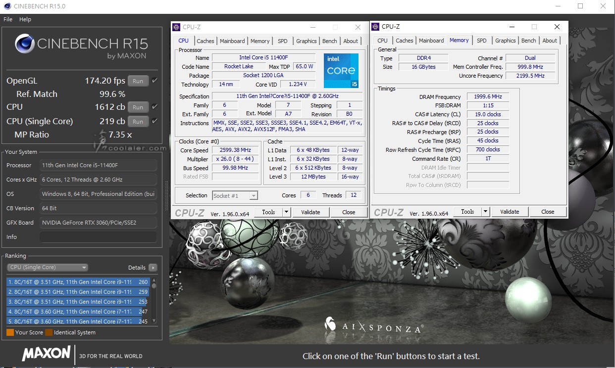Click the Cinebench title bar app icon
Screen dimensions: 615x368
point(7,6)
